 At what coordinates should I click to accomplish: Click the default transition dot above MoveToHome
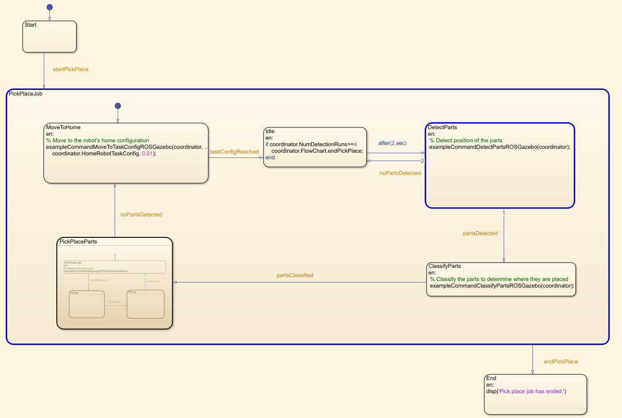pos(118,106)
